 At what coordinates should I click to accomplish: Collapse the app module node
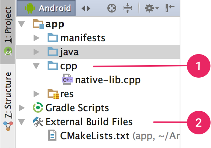coord(21,24)
